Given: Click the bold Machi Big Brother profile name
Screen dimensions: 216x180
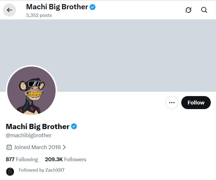Looking at the screenshot, I should coord(37,126).
